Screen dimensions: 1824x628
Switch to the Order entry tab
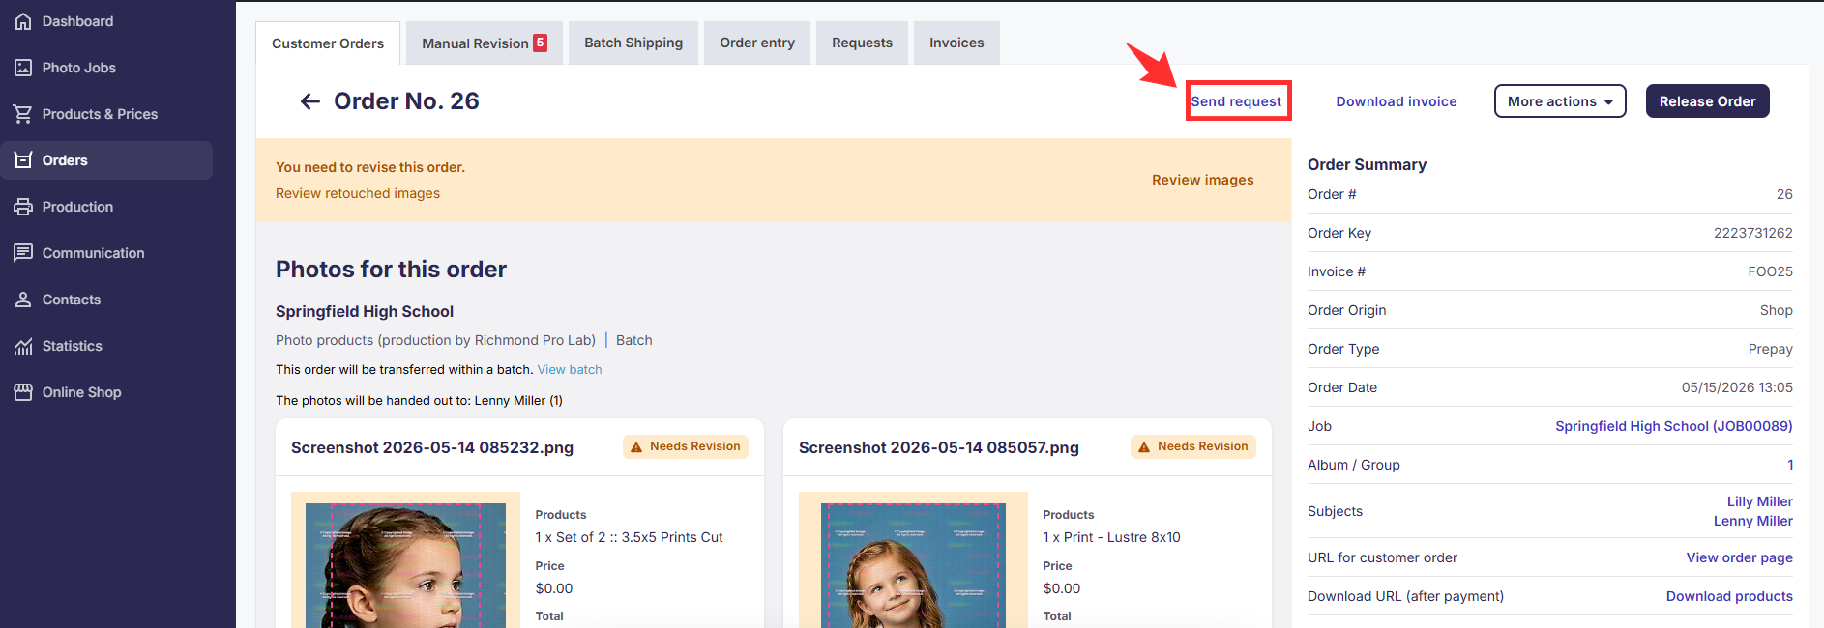757,43
